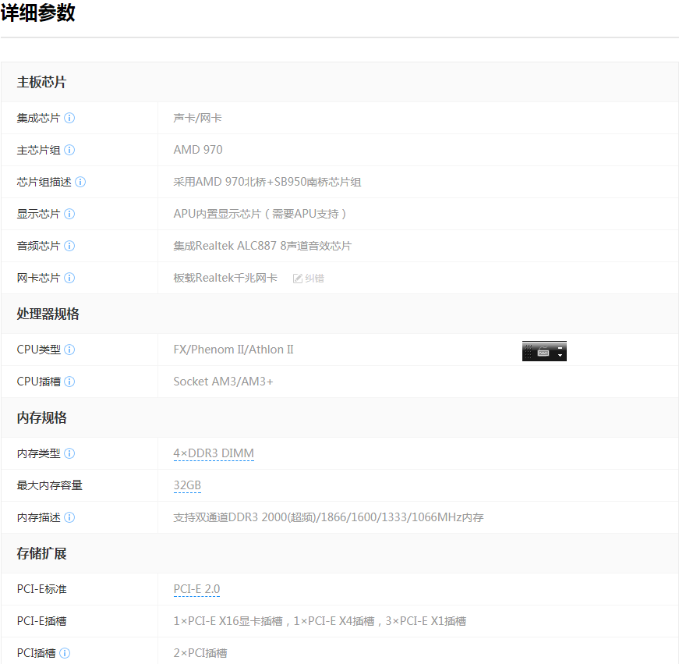Screen dimensions: 679x664
Task: Click the 详细参数 heading
Action: (37, 12)
